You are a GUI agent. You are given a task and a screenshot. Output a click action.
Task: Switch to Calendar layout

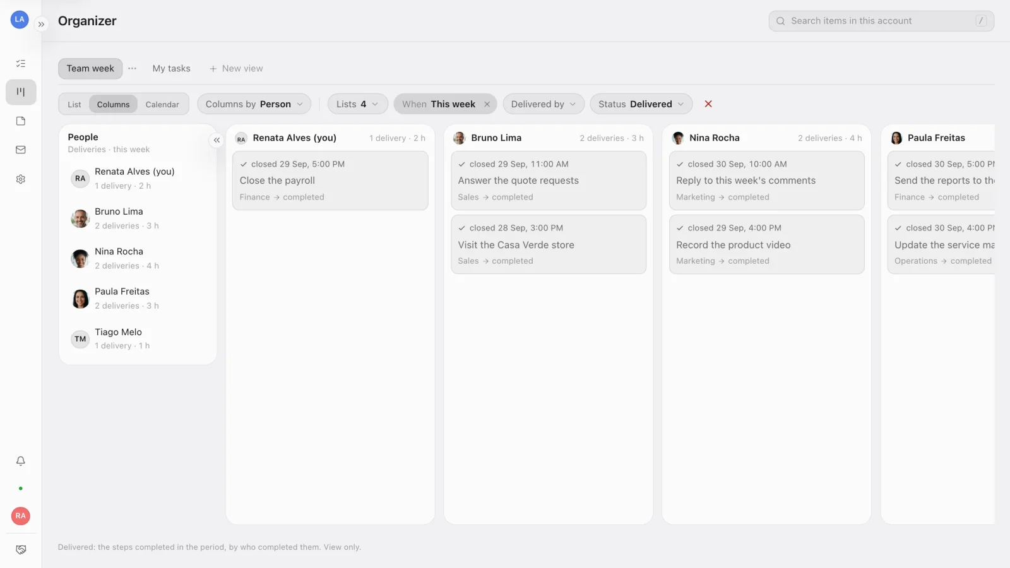point(162,105)
